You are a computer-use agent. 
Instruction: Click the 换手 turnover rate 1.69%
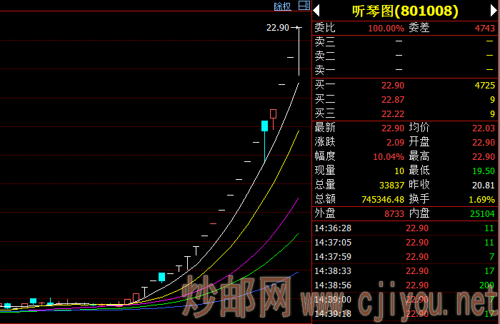[x=482, y=198]
